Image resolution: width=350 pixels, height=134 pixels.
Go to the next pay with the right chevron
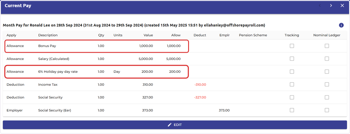tap(331, 6)
